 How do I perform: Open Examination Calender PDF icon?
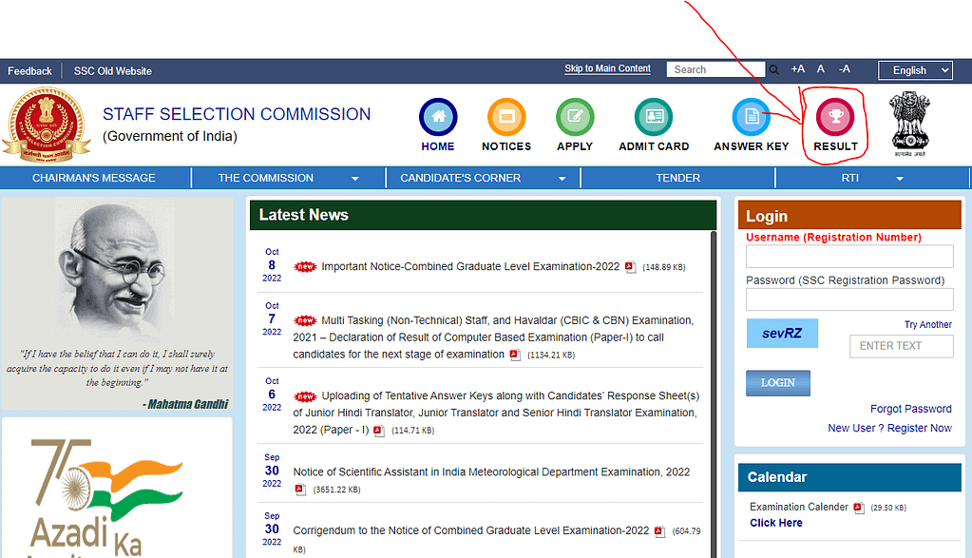coord(859,508)
